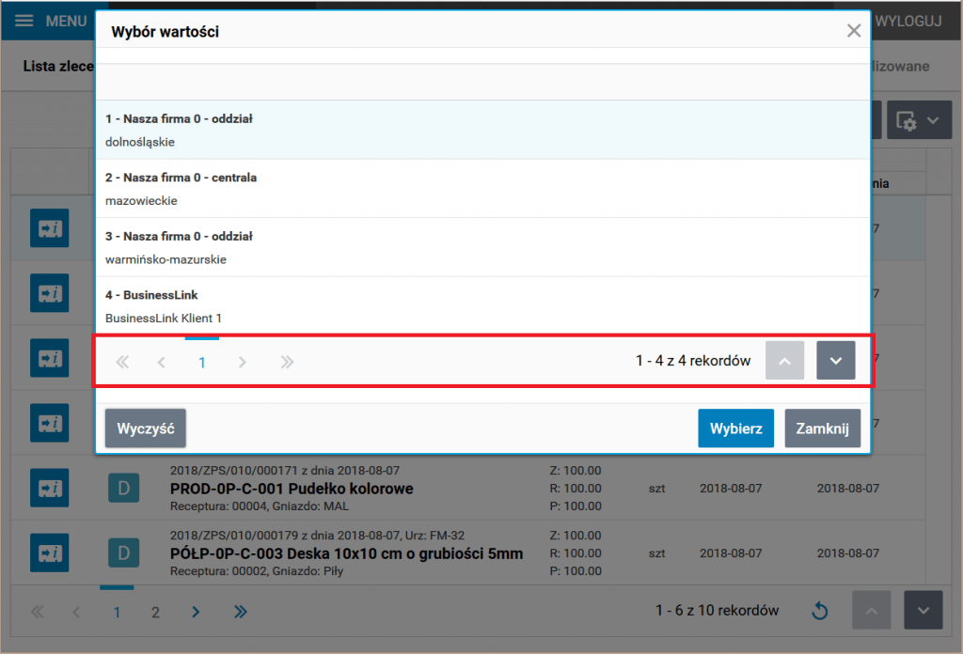
Task: Go to next page in dialog pager
Action: [242, 362]
